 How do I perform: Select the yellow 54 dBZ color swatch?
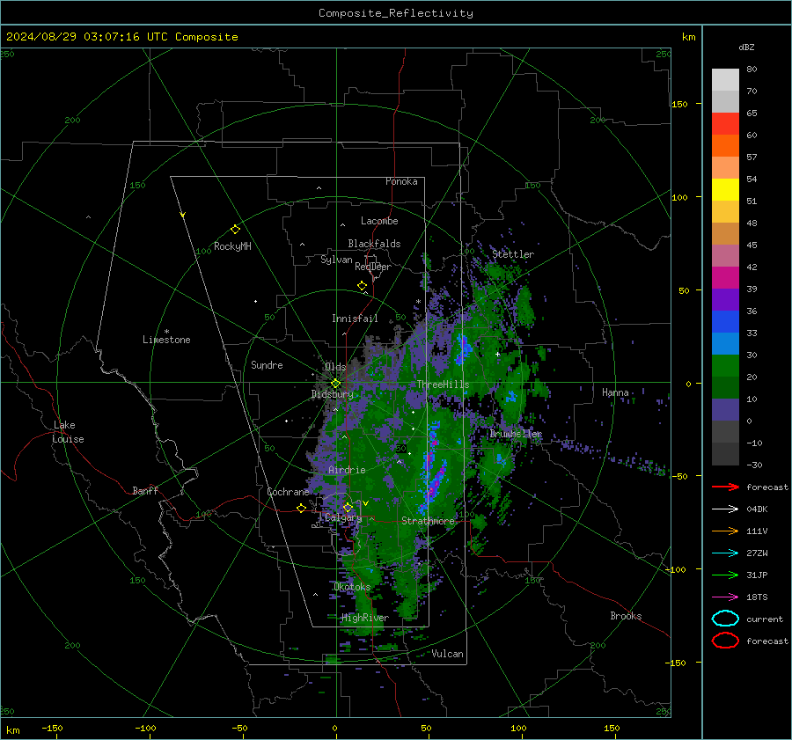(x=725, y=189)
